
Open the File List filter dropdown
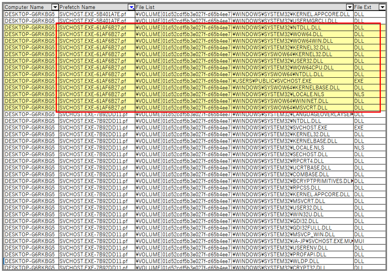350,7
